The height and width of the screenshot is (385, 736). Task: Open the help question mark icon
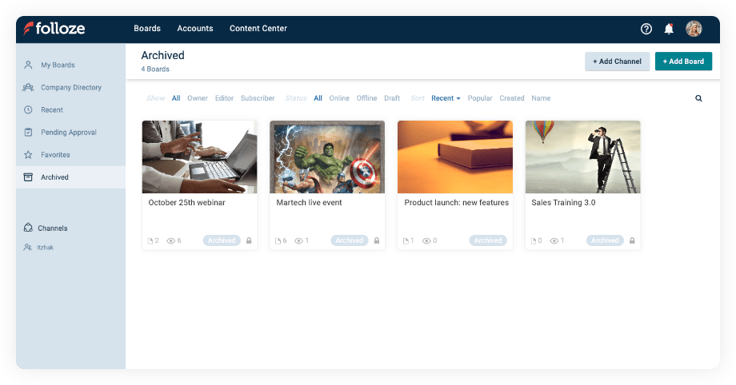coord(646,29)
